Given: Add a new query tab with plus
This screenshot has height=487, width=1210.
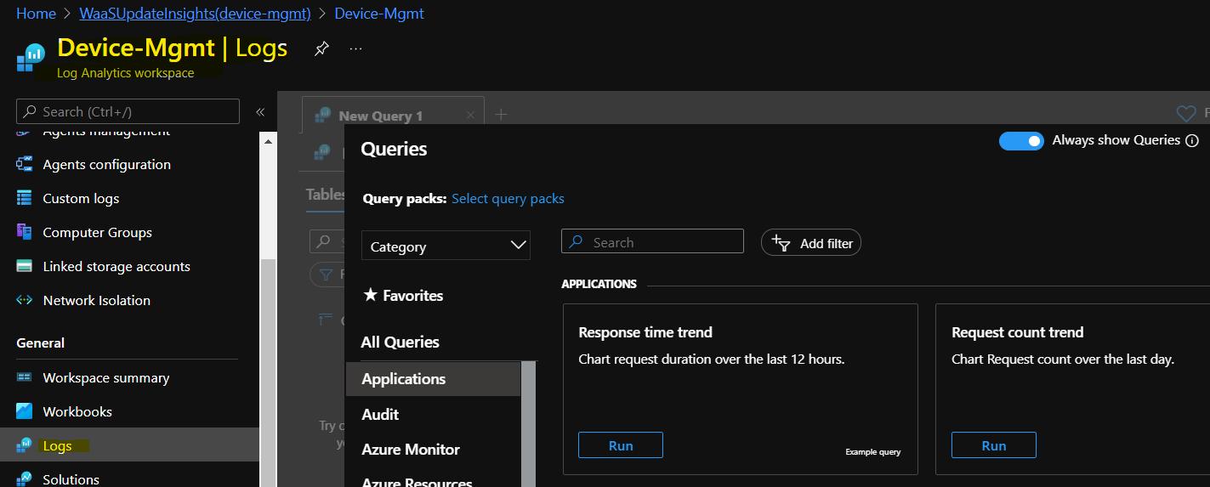Looking at the screenshot, I should coord(501,114).
